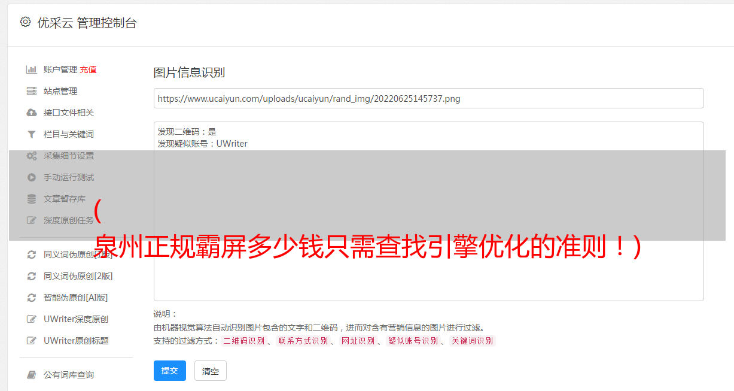Click result line 发现疑似账号：UWriter
The height and width of the screenshot is (391, 734).
pos(203,144)
